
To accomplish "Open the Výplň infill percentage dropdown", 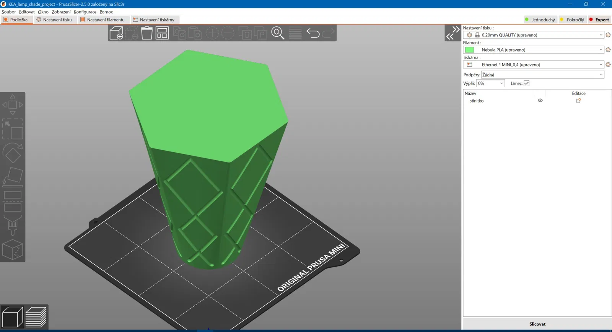I will coord(490,83).
